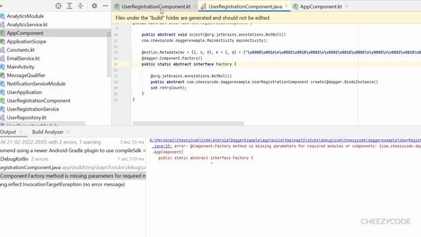
Task: Open the stub file path link in console
Action: 285,140
